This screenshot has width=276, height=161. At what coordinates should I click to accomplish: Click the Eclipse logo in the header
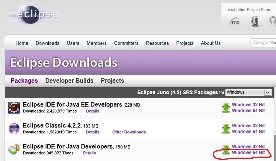point(34,15)
